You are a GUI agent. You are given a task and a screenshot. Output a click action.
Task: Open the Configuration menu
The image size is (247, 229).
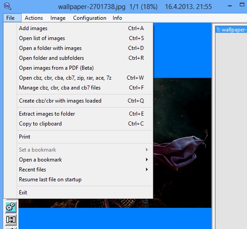tap(90, 18)
